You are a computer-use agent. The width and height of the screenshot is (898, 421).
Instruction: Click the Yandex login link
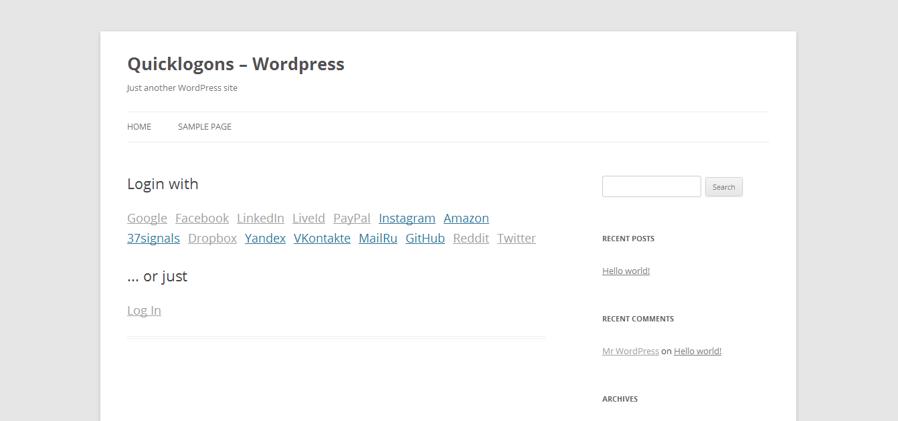(x=265, y=239)
